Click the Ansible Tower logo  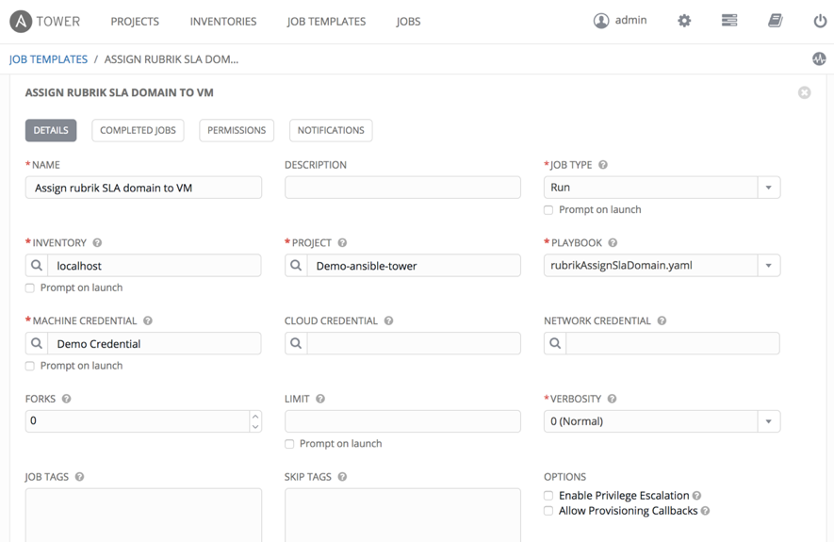(x=44, y=22)
